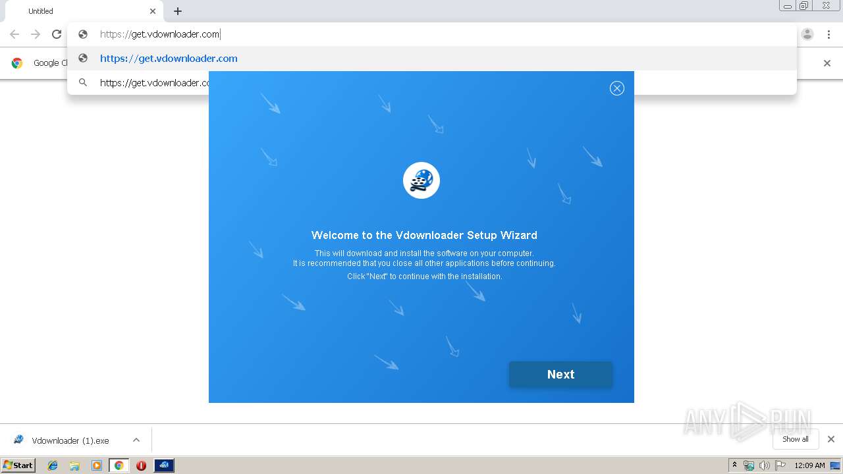Go forward in Chrome navigation

36,34
